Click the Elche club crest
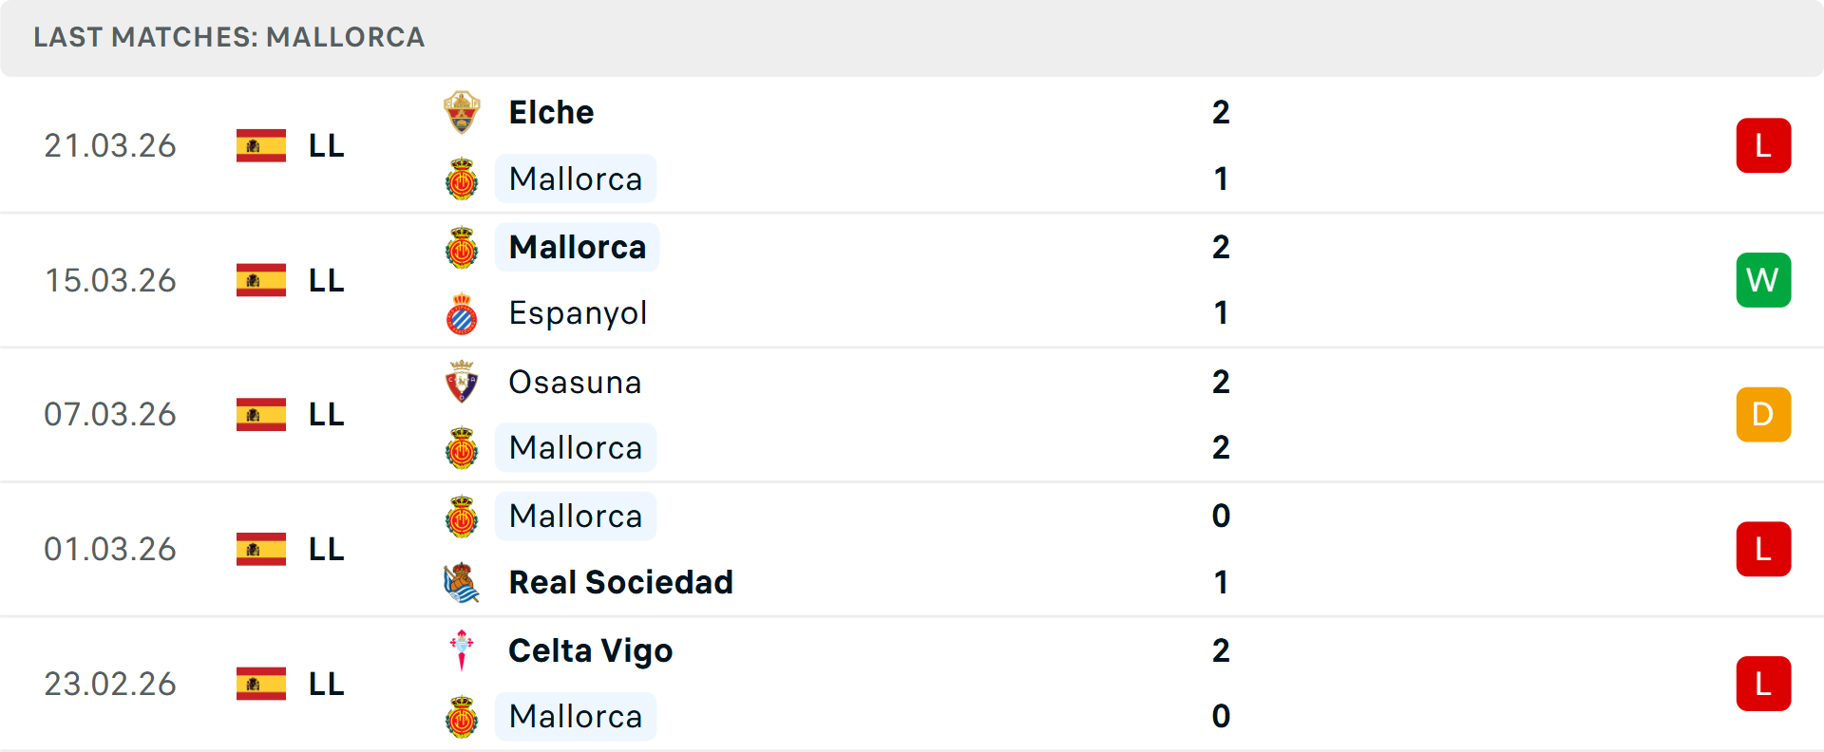Viewport: 1824px width, 752px height. [x=462, y=113]
